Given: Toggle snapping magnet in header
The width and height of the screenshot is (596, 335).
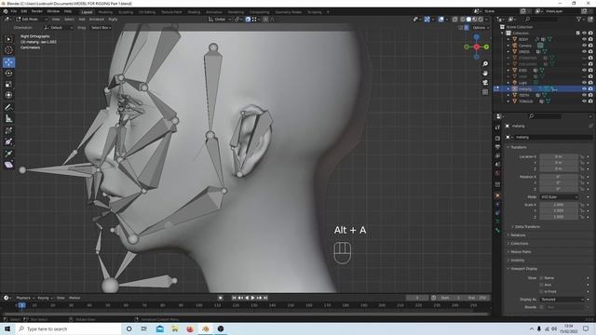Looking at the screenshot, I should 248,19.
